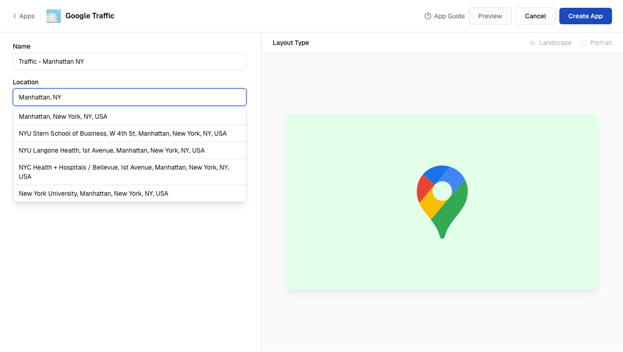
Task: Click the Name input field
Action: 130,61
